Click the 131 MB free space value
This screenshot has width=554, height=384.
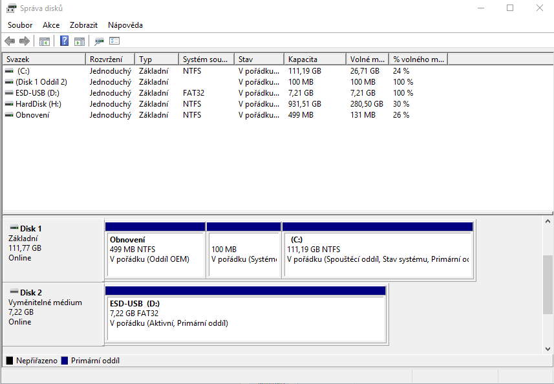(363, 115)
